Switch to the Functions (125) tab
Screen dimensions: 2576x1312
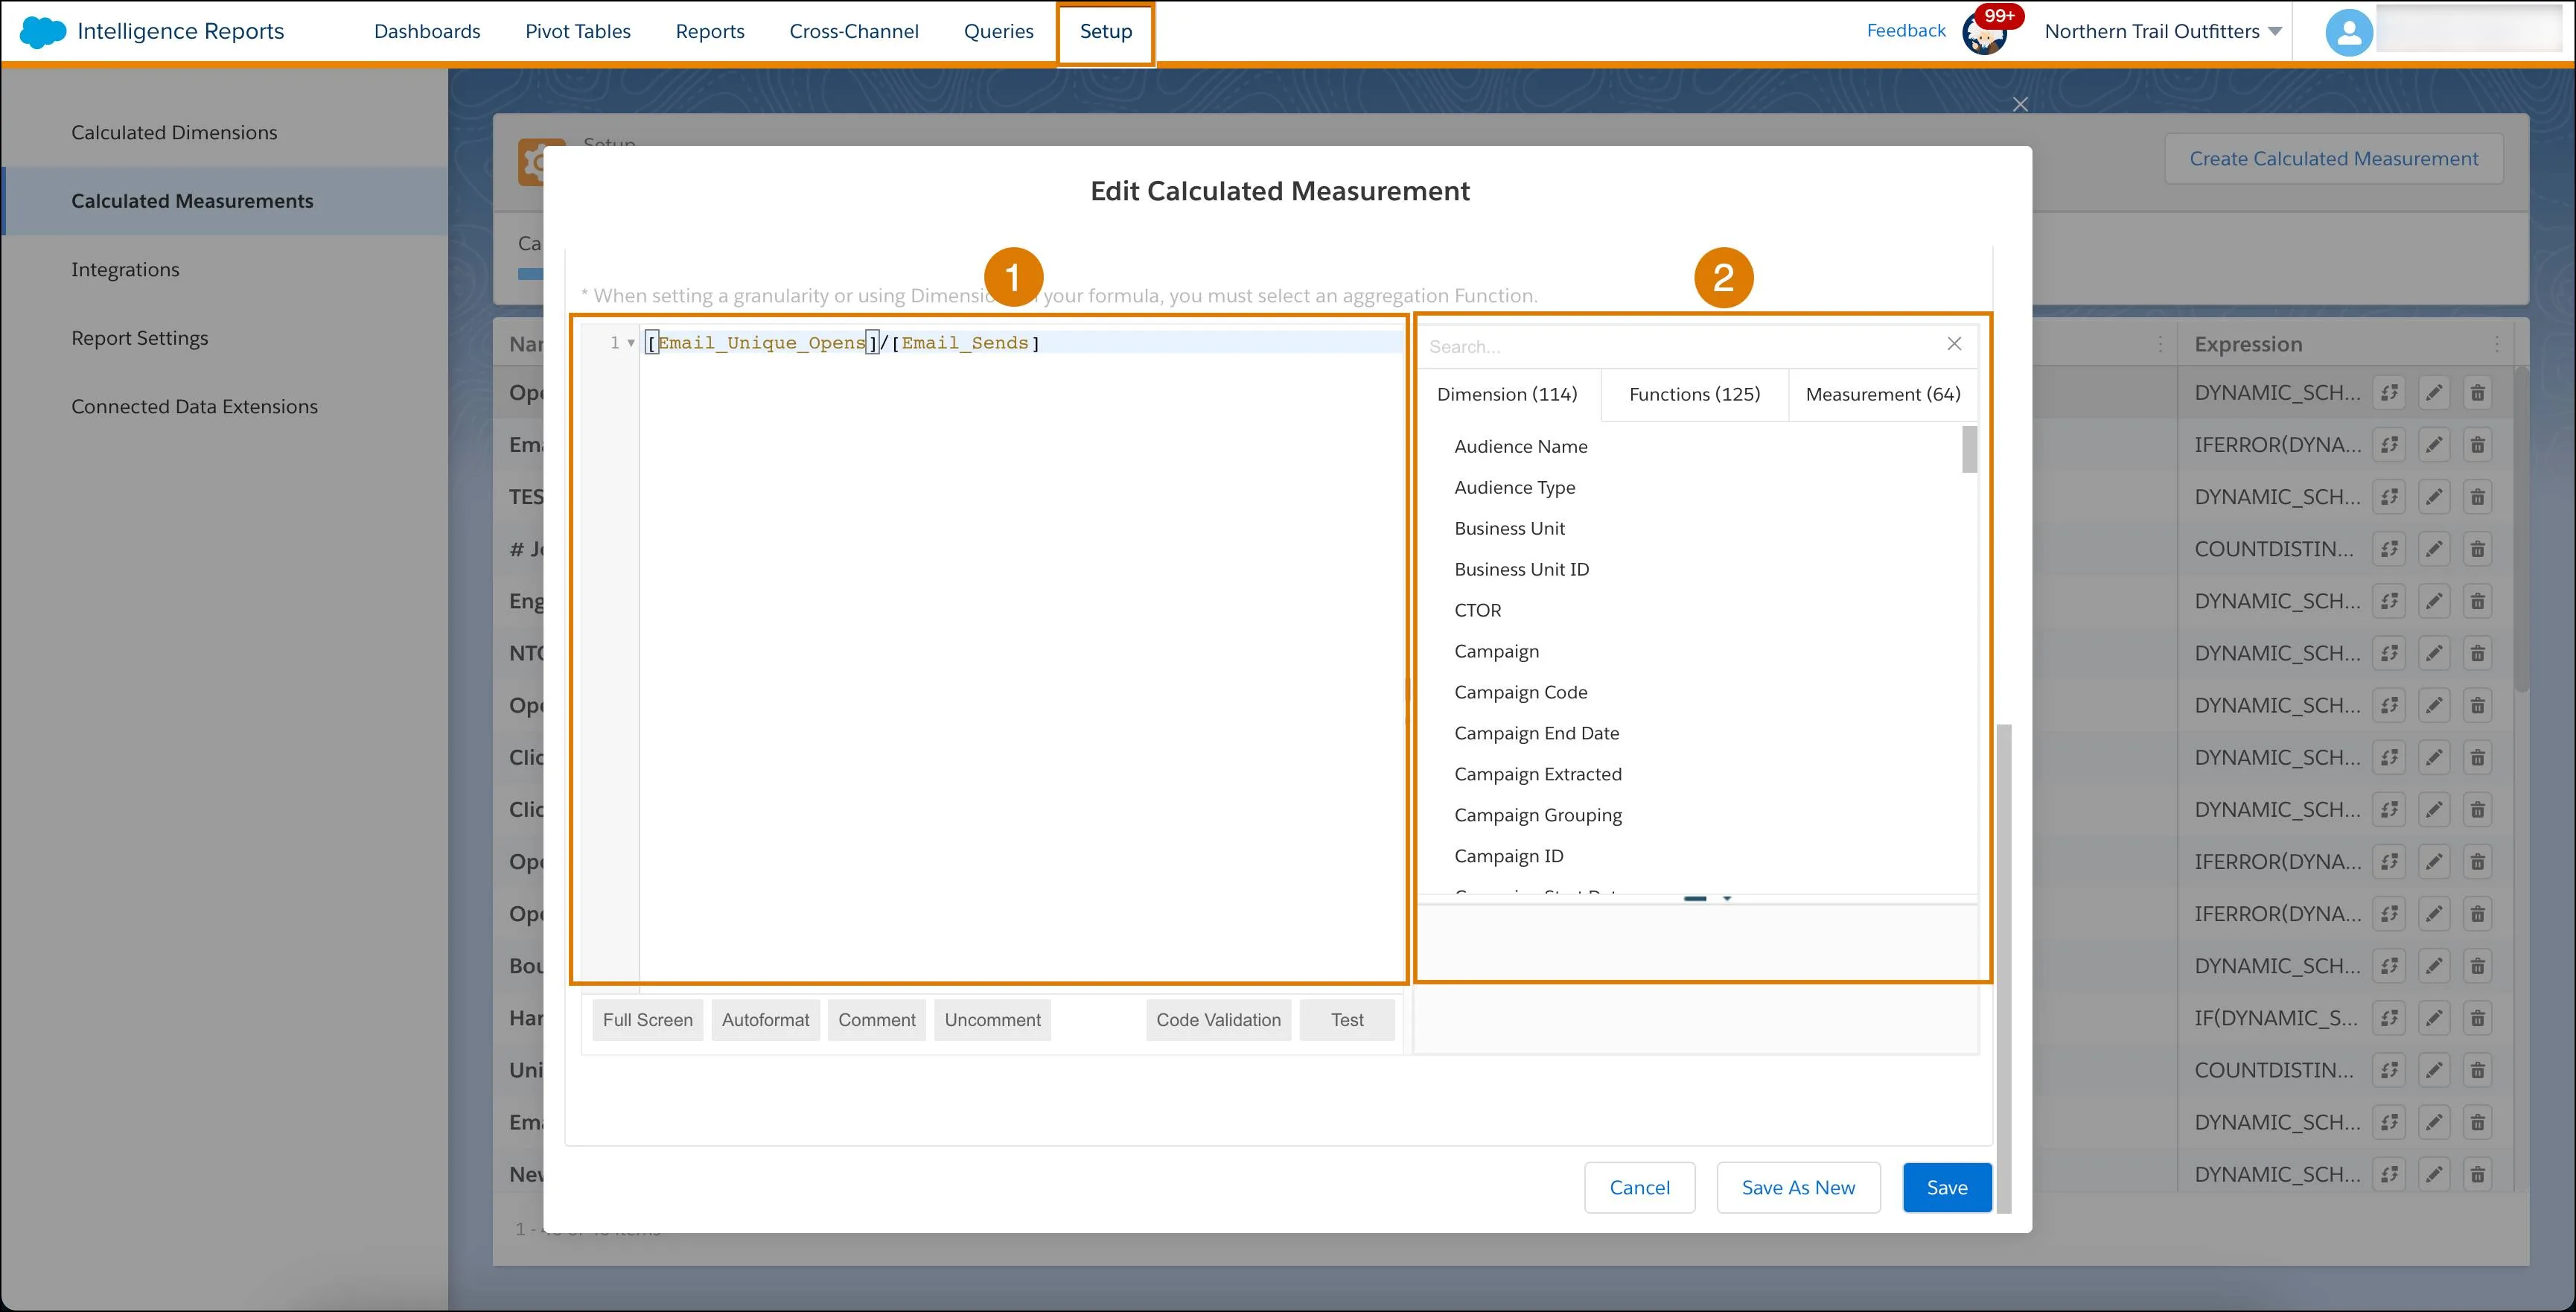click(x=1693, y=393)
